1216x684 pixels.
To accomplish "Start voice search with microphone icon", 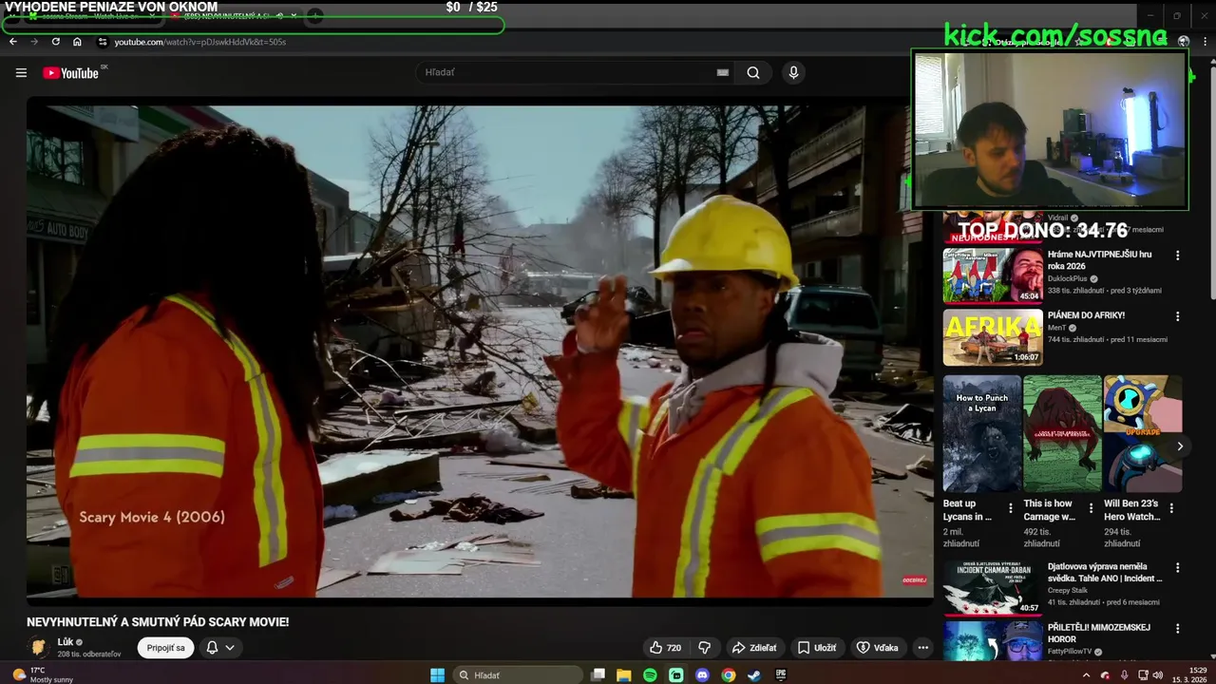I will point(793,72).
